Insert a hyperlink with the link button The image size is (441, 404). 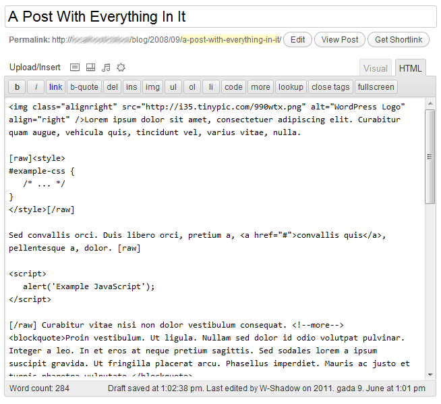56,86
